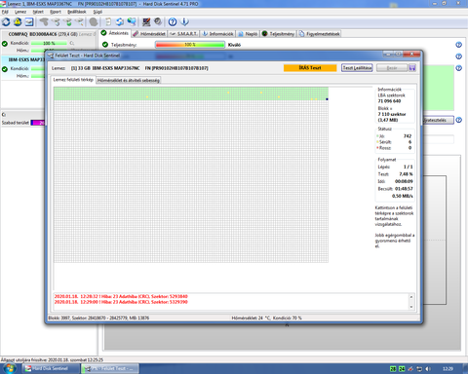
Task: Click the 12:29 taskbar clock
Action: (448, 369)
